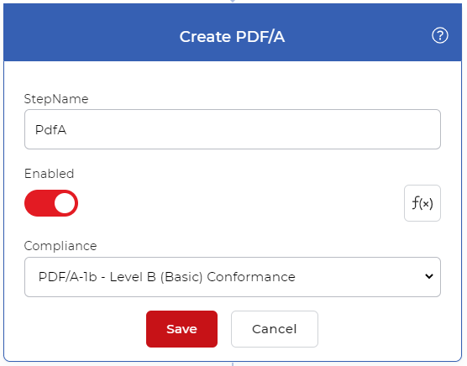Dismiss changes with the white Cancel button

click(x=275, y=329)
